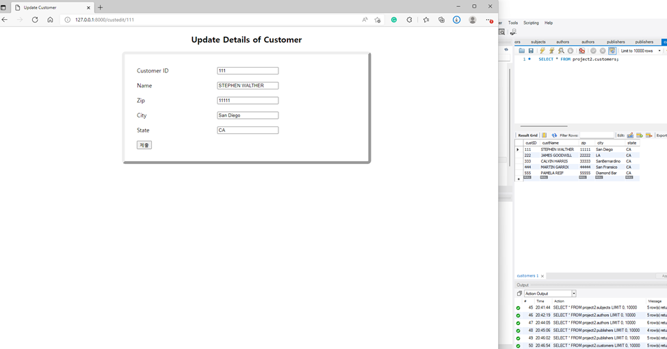Click the submit button under State

pyautogui.click(x=144, y=145)
